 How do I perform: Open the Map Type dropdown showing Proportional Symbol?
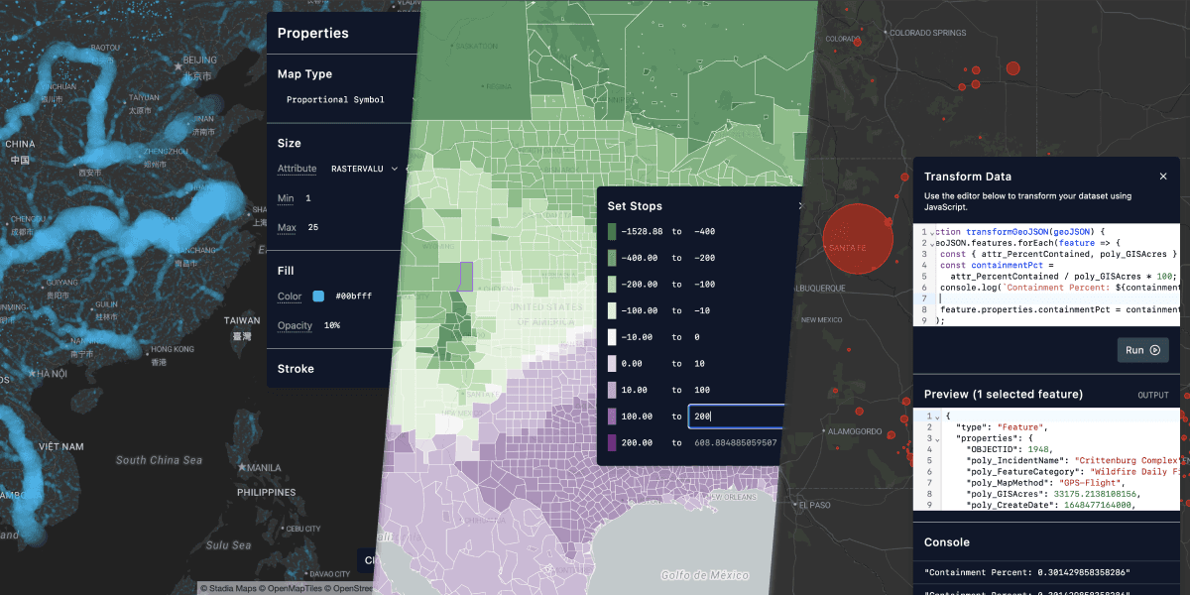pos(349,99)
